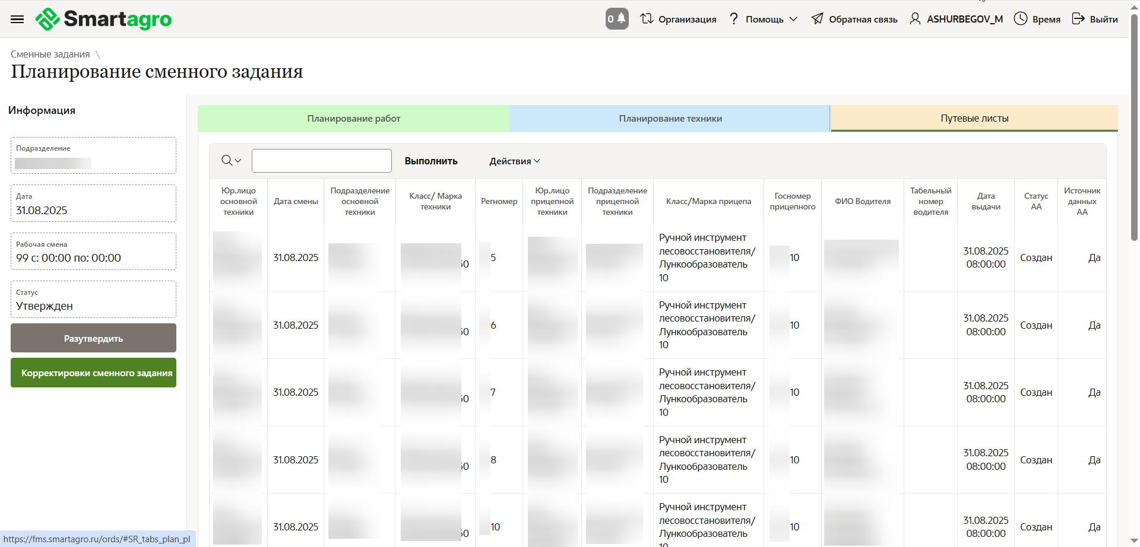Image resolution: width=1140 pixels, height=547 pixels.
Task: Open the Сменные задания breadcrumb link
Action: tap(50, 54)
